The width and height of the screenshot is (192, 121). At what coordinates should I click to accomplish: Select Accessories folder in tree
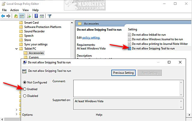[34, 53]
